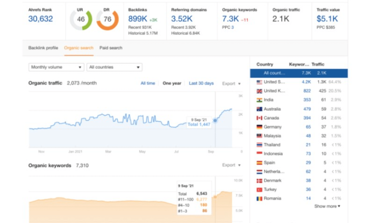Select the All countries row in table
Screen dimensions: 371x223
299,73
